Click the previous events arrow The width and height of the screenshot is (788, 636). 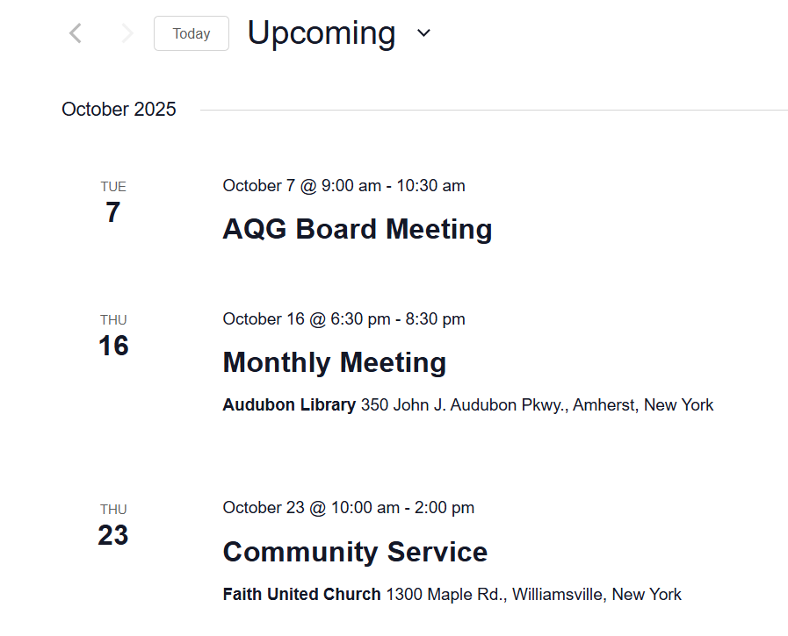click(76, 34)
